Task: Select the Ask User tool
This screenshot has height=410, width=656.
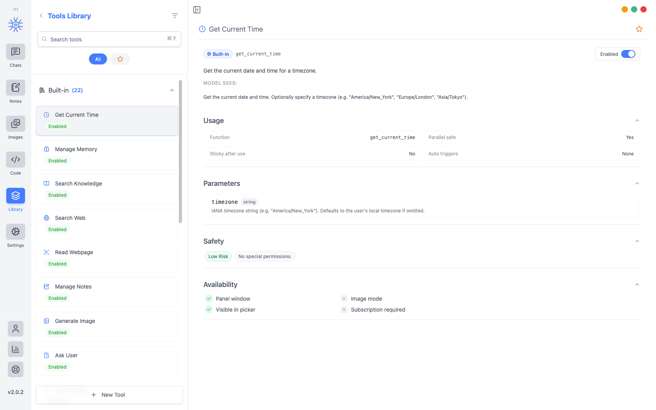Action: coord(107,361)
